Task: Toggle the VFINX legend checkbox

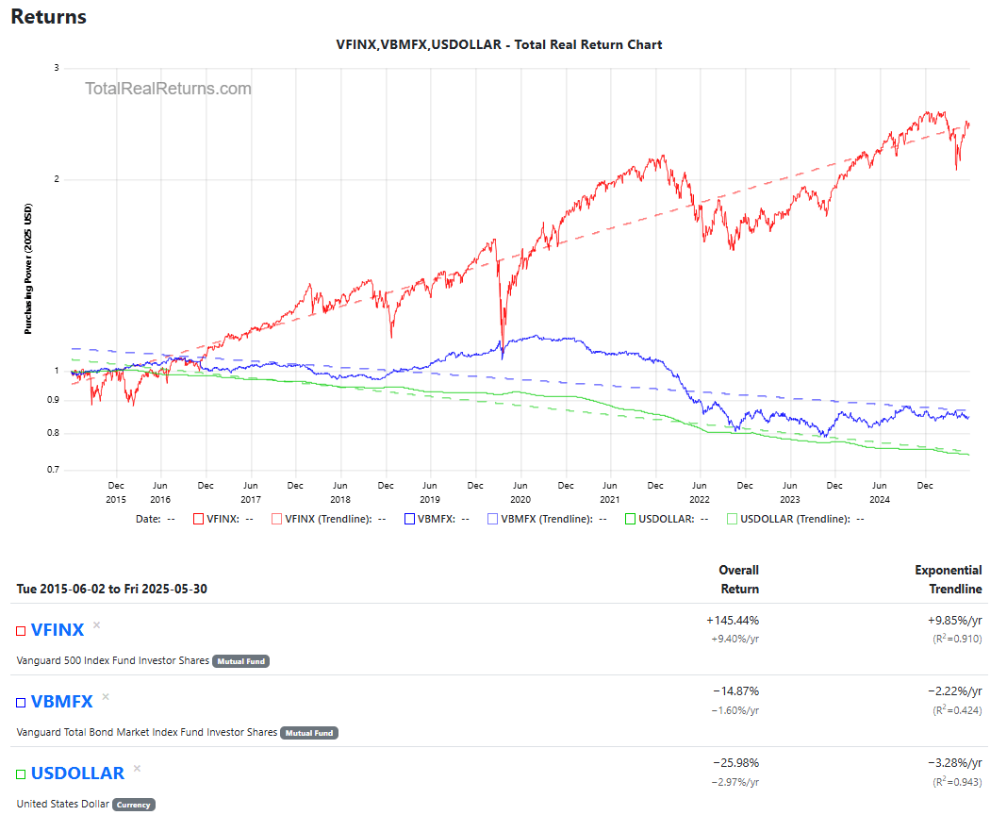Action: (x=198, y=519)
